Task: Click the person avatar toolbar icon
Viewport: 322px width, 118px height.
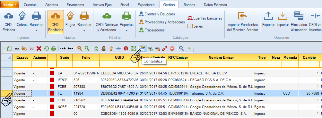Action: tap(104, 48)
